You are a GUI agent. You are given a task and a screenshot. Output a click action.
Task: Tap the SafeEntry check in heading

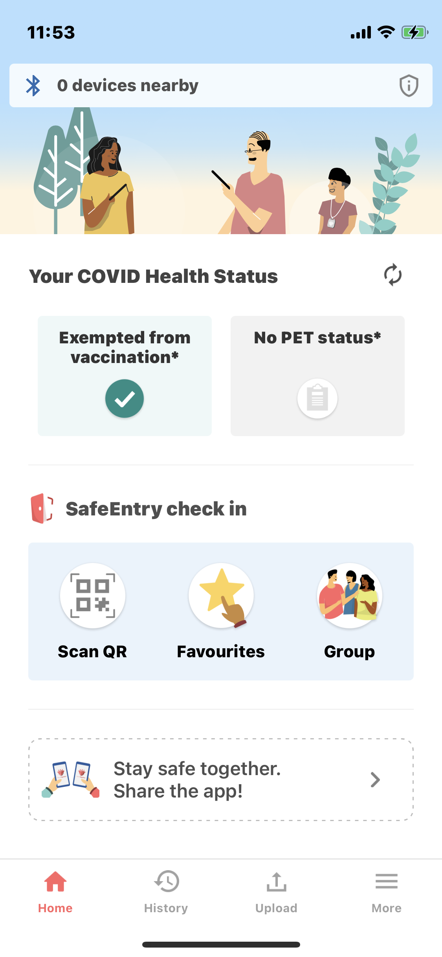(x=156, y=509)
